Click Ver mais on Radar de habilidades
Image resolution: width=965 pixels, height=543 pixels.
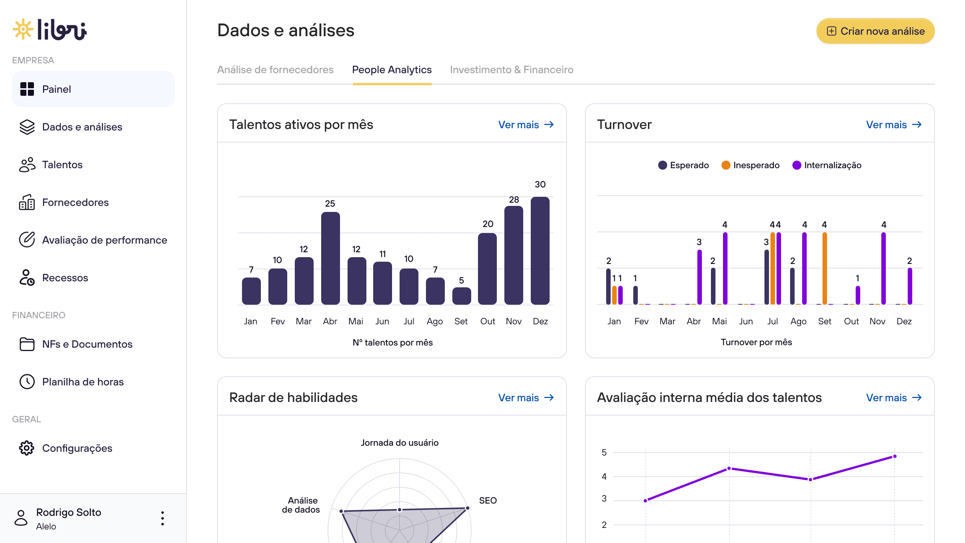(526, 398)
